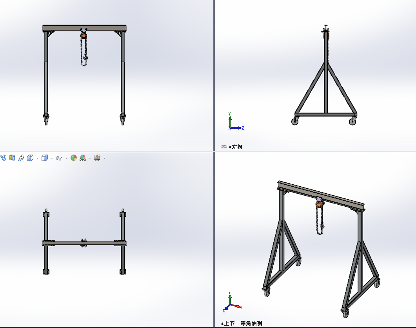
Task: Open Edit Appearance color ball
Action: tap(73, 158)
